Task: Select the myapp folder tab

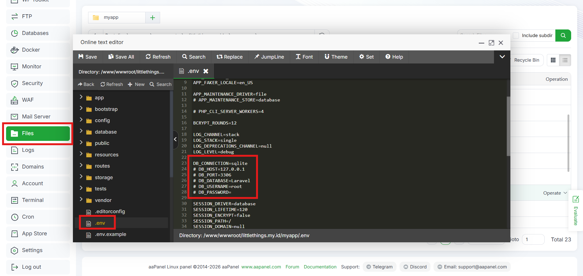Action: coord(117,18)
